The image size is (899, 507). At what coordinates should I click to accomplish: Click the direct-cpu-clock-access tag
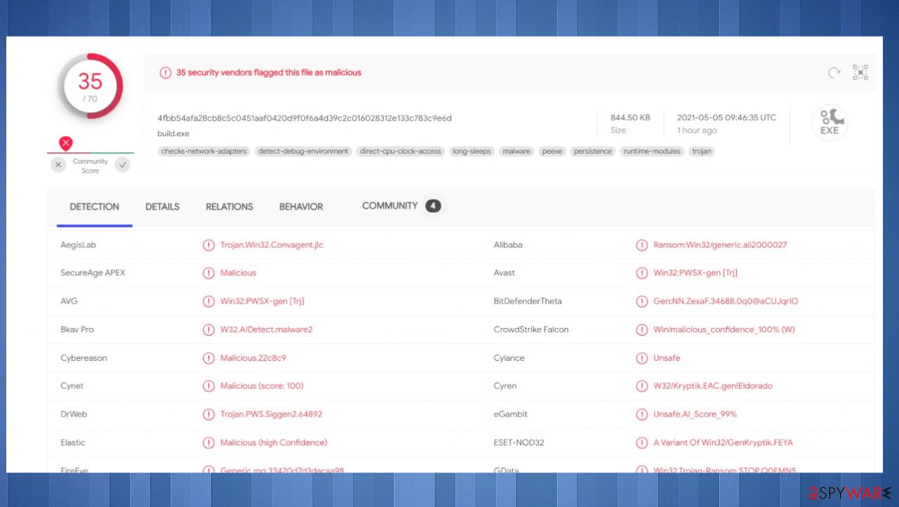pyautogui.click(x=400, y=151)
